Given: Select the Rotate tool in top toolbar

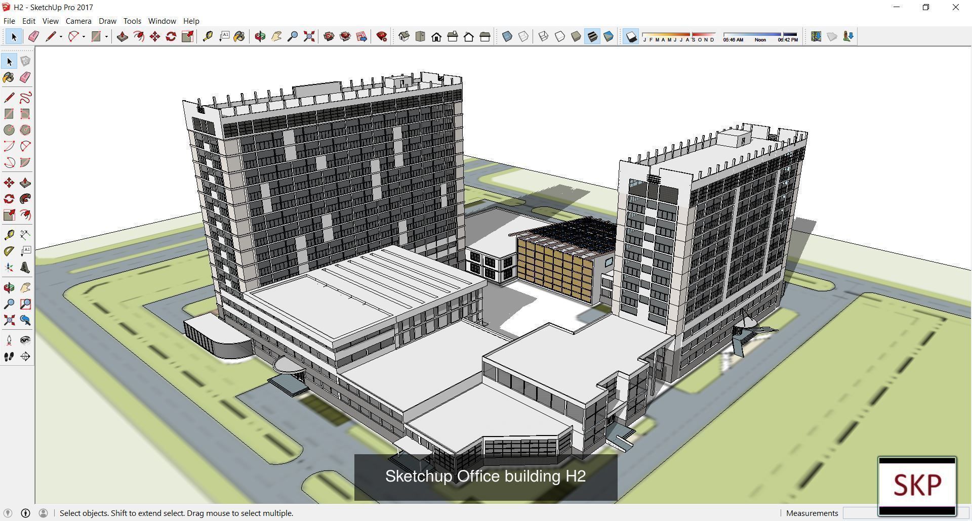Looking at the screenshot, I should coord(171,36).
